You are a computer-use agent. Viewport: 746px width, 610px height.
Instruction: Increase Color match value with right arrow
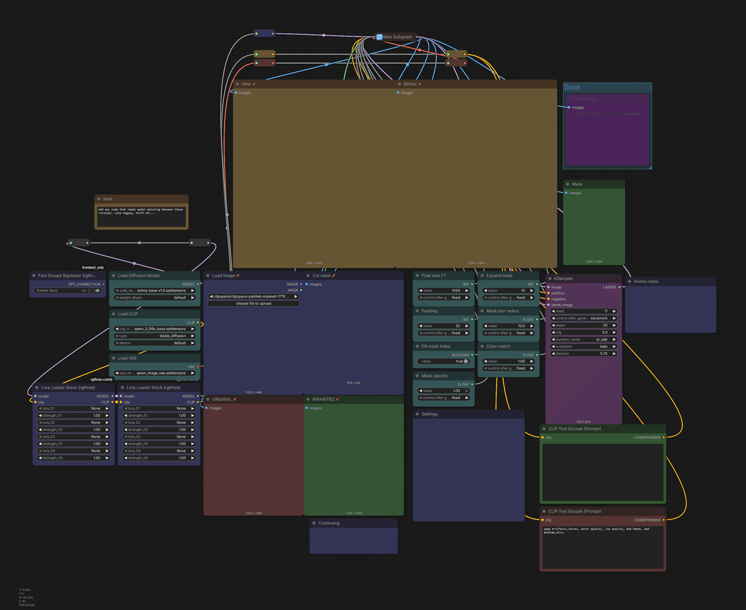(532, 361)
